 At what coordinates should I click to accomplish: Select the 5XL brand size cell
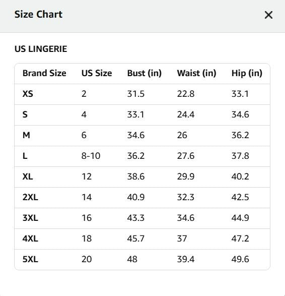pyautogui.click(x=30, y=259)
